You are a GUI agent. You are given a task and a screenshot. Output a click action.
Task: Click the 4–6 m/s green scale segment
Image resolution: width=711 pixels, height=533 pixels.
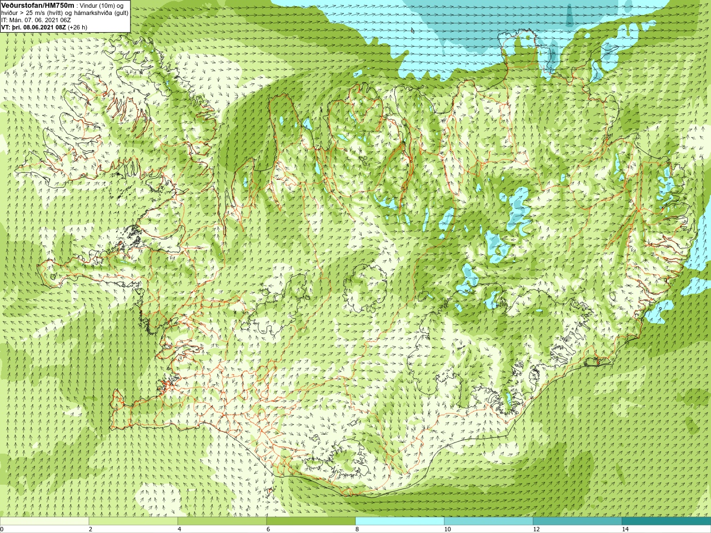[x=222, y=521]
